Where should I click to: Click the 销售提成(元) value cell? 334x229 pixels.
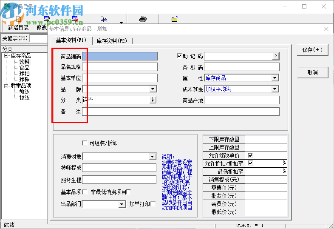266,180
